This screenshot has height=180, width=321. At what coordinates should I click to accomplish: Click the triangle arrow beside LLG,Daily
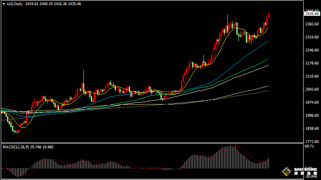[3, 4]
